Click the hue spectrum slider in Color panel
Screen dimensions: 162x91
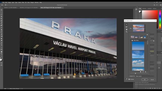click(160, 19)
